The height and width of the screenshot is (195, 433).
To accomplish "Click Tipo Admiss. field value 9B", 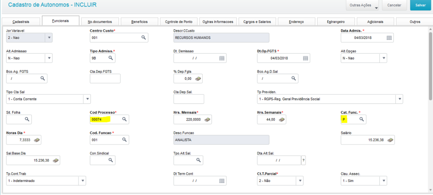I will coord(94,58).
